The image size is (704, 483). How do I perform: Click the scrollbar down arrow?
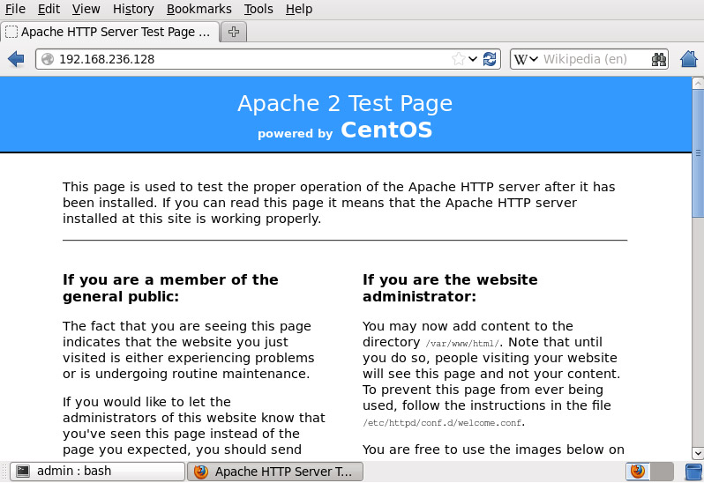[x=698, y=453]
